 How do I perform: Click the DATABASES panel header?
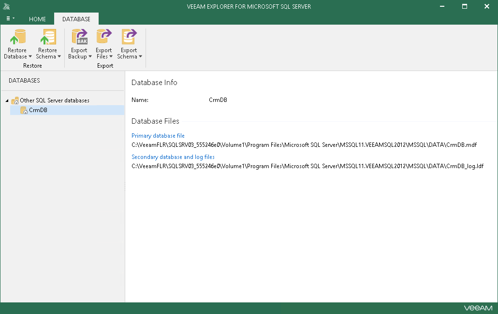click(24, 81)
